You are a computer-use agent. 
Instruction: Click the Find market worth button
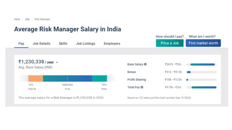[203, 43]
